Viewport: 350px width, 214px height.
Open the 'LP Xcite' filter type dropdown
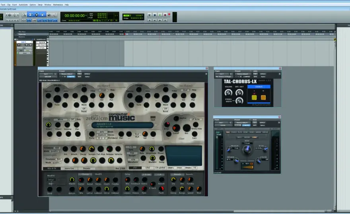[x=196, y=119]
